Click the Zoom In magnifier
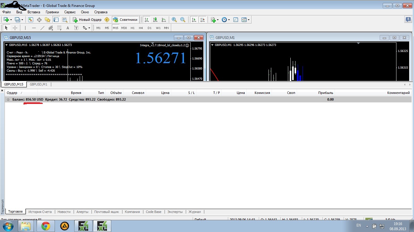 pyautogui.click(x=174, y=20)
